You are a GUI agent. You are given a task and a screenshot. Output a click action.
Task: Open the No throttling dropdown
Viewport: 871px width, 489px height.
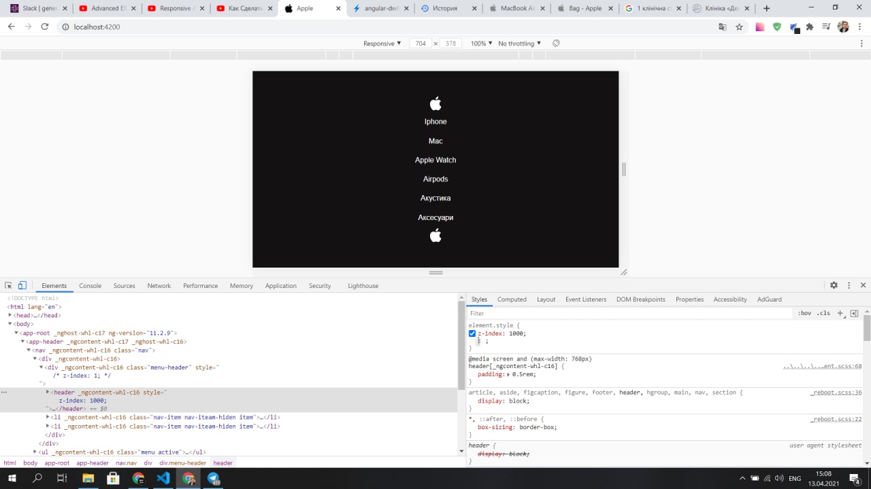click(x=520, y=43)
